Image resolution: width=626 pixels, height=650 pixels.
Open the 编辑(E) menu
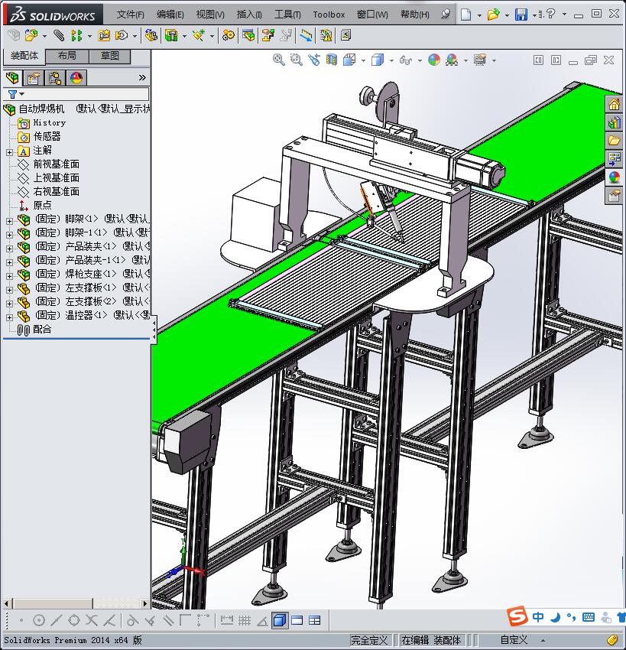(x=170, y=15)
